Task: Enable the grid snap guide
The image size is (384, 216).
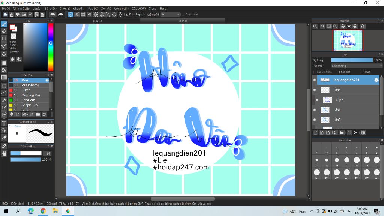Action: 83,15
